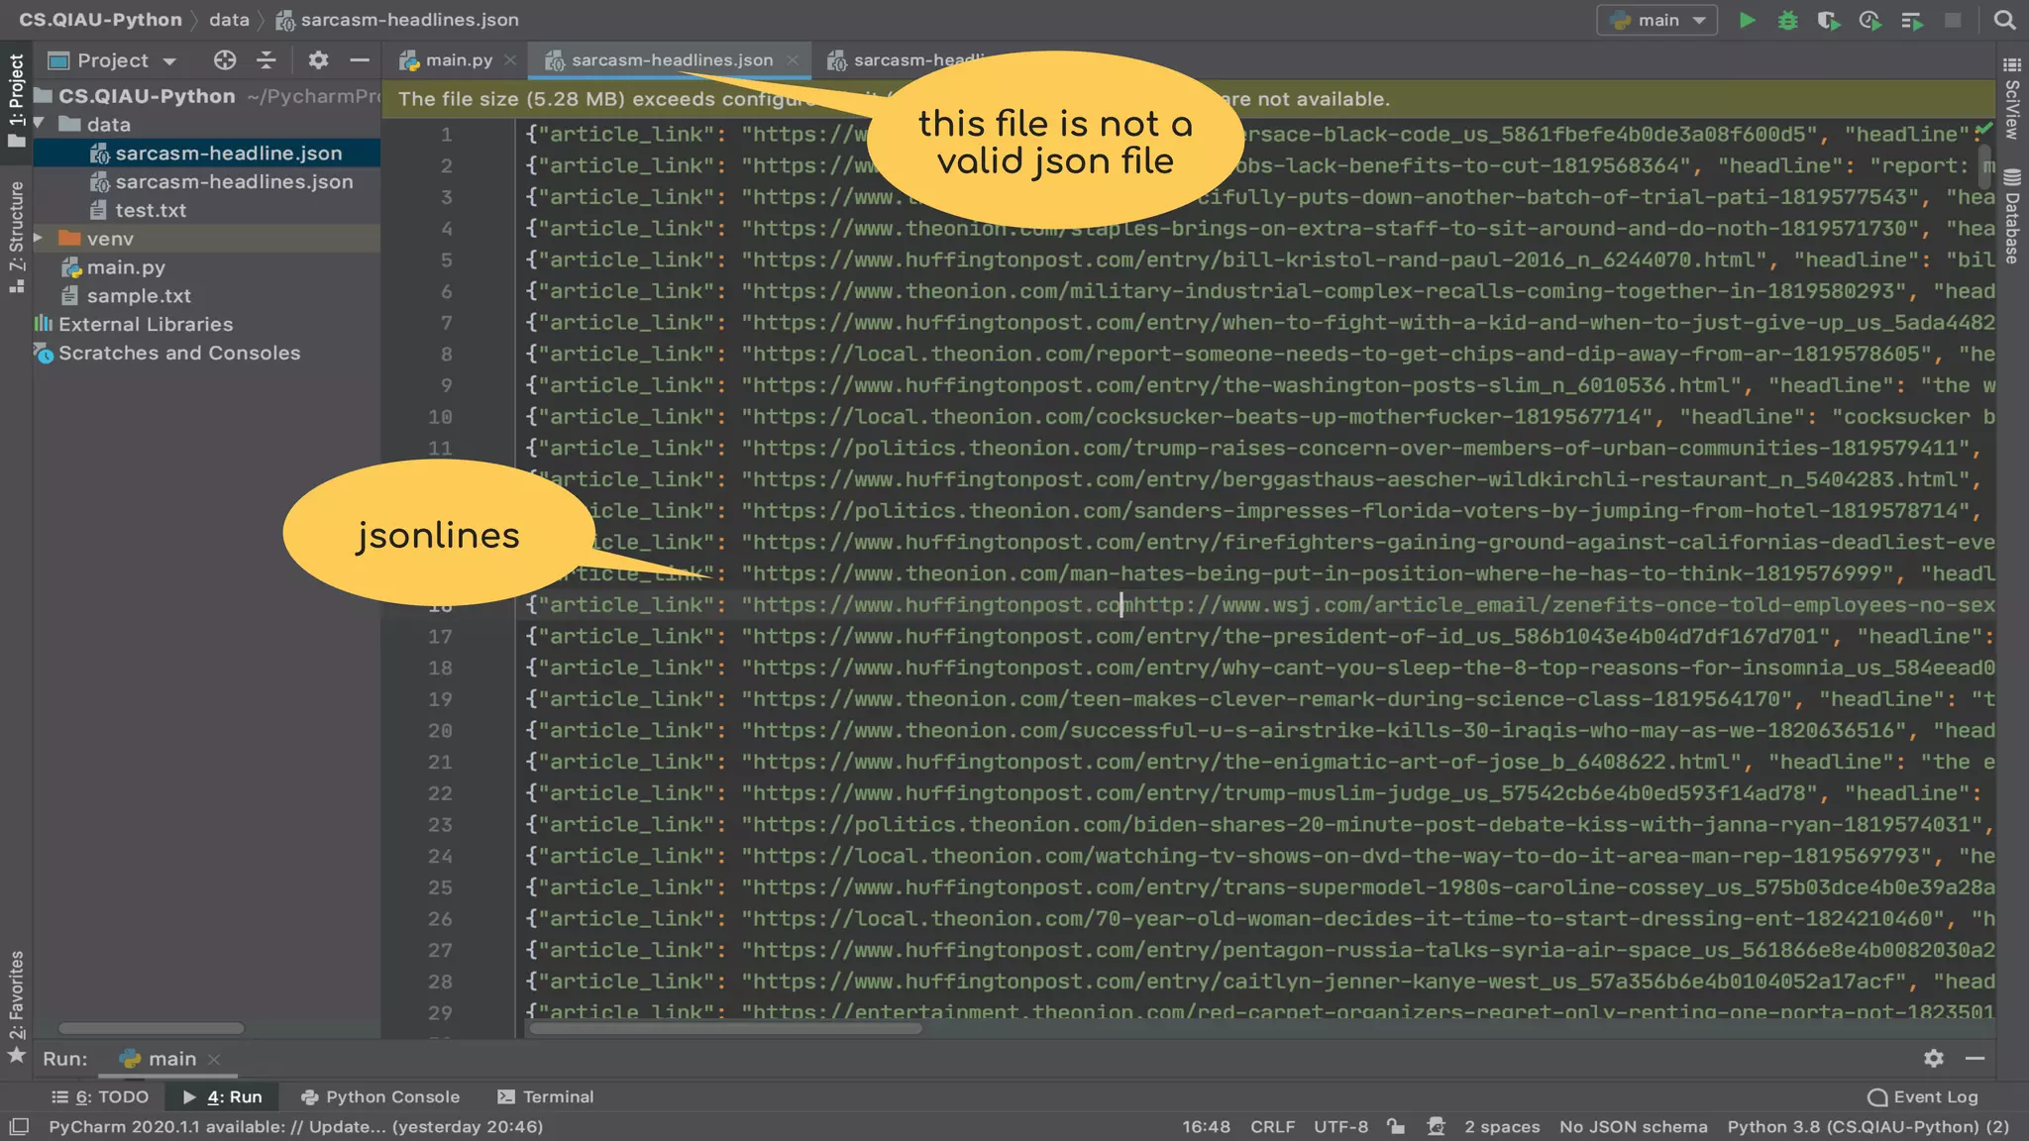2029x1141 pixels.
Task: Click the Debug bug icon
Action: (x=1787, y=20)
